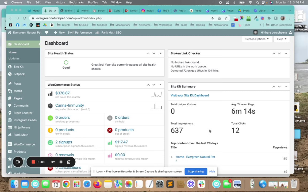
Task: Switch to the Instagram tab
Action: pyautogui.click(x=148, y=11)
